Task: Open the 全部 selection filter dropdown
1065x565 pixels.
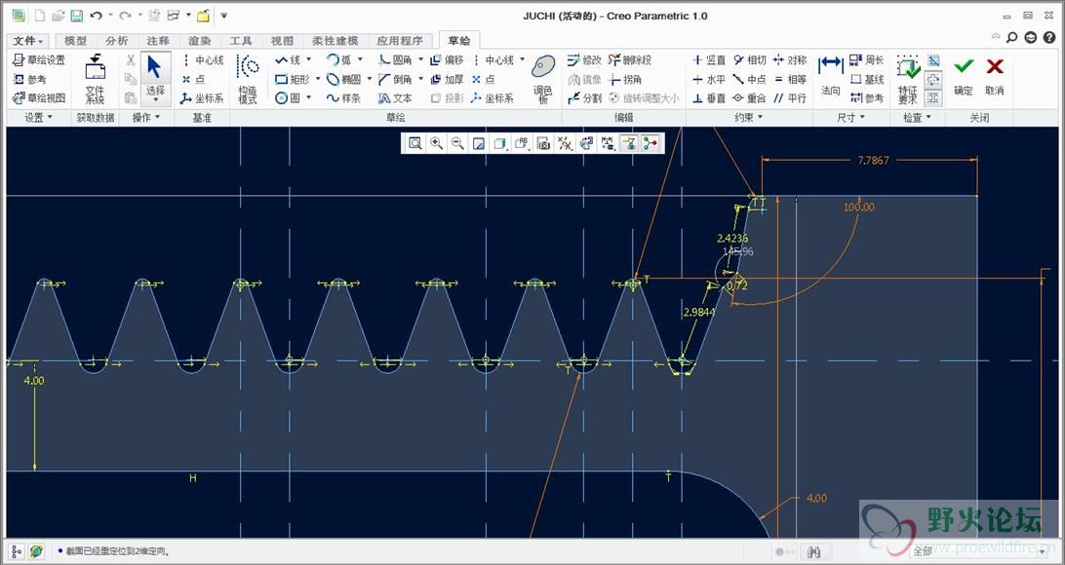Action: pos(979,551)
